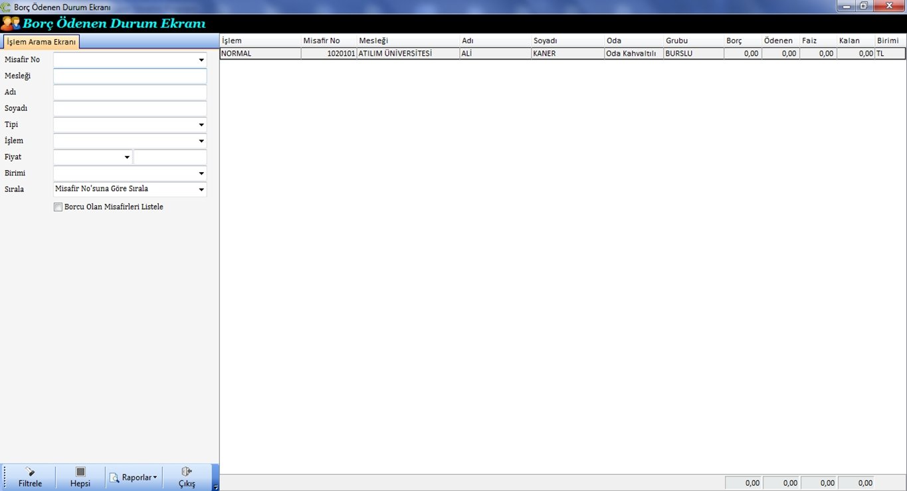Open the Sırala sorting dropdown
This screenshot has width=907, height=491.
(201, 190)
